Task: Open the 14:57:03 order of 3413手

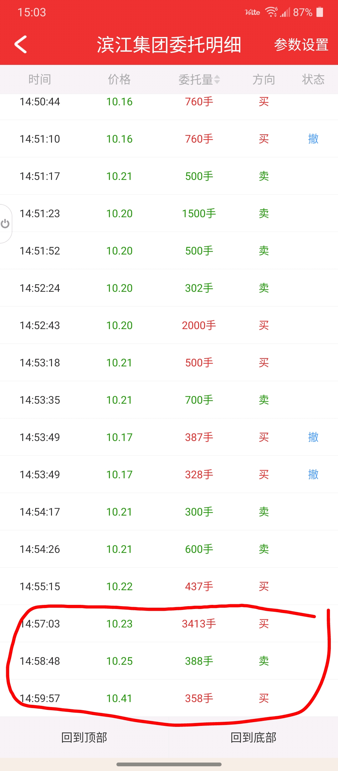Action: click(x=169, y=623)
